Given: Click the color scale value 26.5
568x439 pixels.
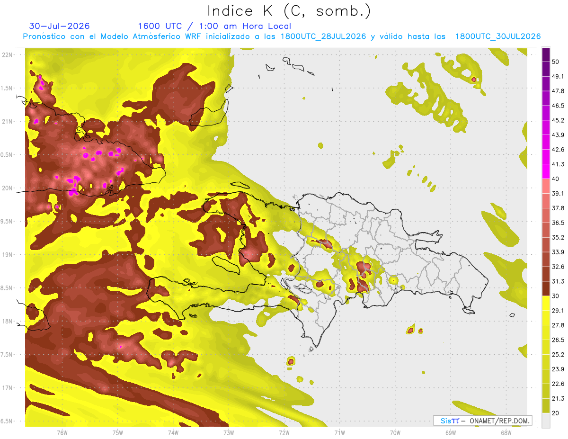Looking at the screenshot, I should click(x=558, y=340).
